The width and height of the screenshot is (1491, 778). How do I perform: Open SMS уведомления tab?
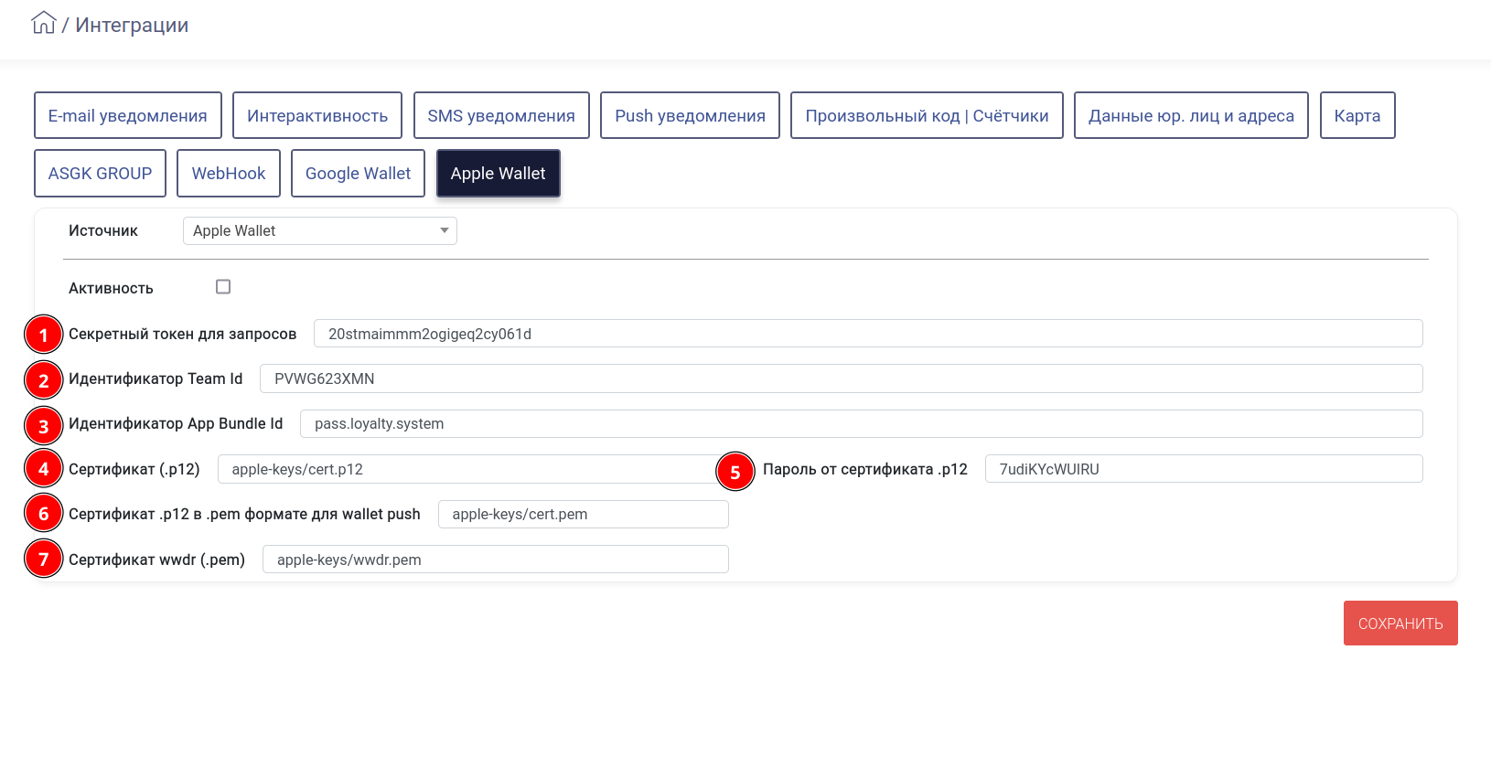(x=501, y=115)
